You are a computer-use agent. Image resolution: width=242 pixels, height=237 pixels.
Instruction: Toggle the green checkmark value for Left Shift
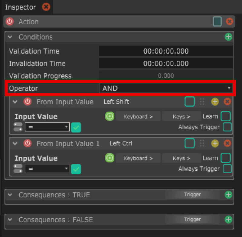pos(76,128)
